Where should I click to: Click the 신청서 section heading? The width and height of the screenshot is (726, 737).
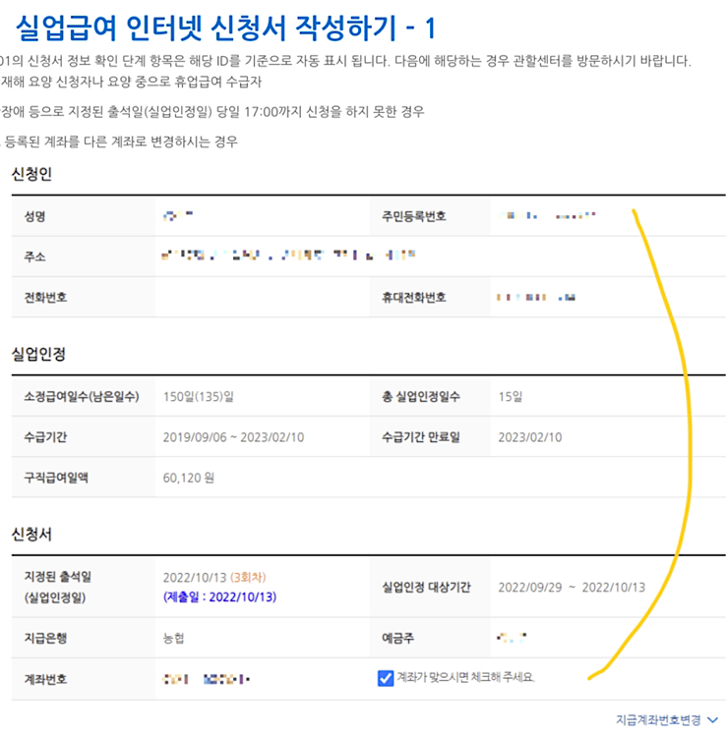[x=31, y=535]
